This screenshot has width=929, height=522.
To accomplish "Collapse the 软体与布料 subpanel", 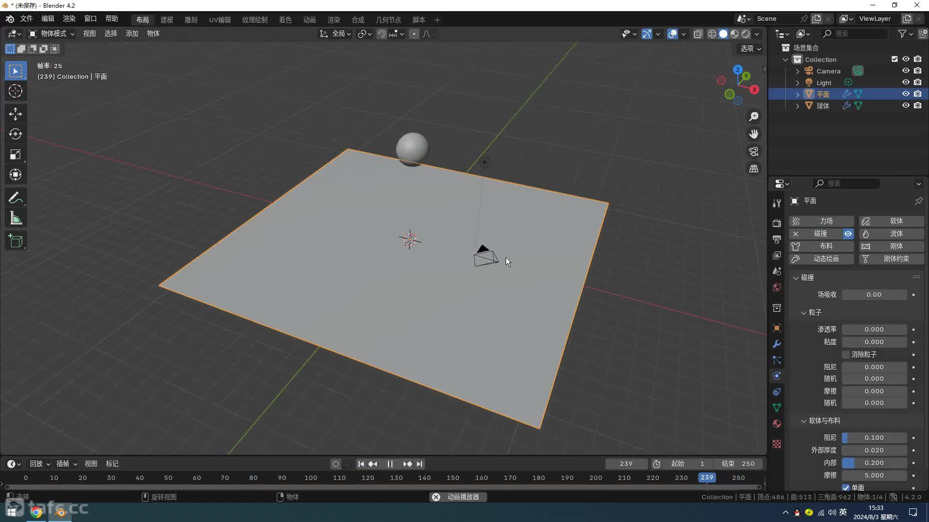I will 804,421.
